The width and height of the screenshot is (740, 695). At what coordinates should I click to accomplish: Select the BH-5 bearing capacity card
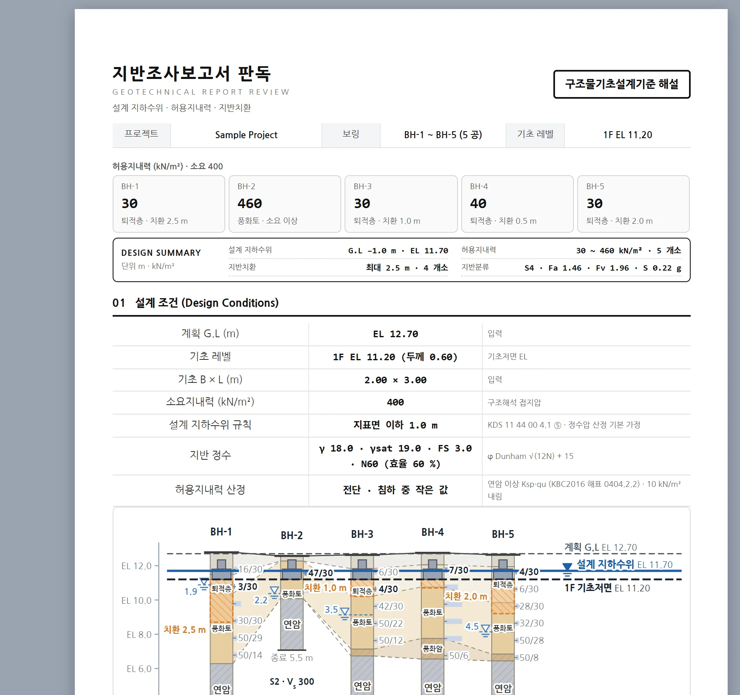(x=634, y=204)
